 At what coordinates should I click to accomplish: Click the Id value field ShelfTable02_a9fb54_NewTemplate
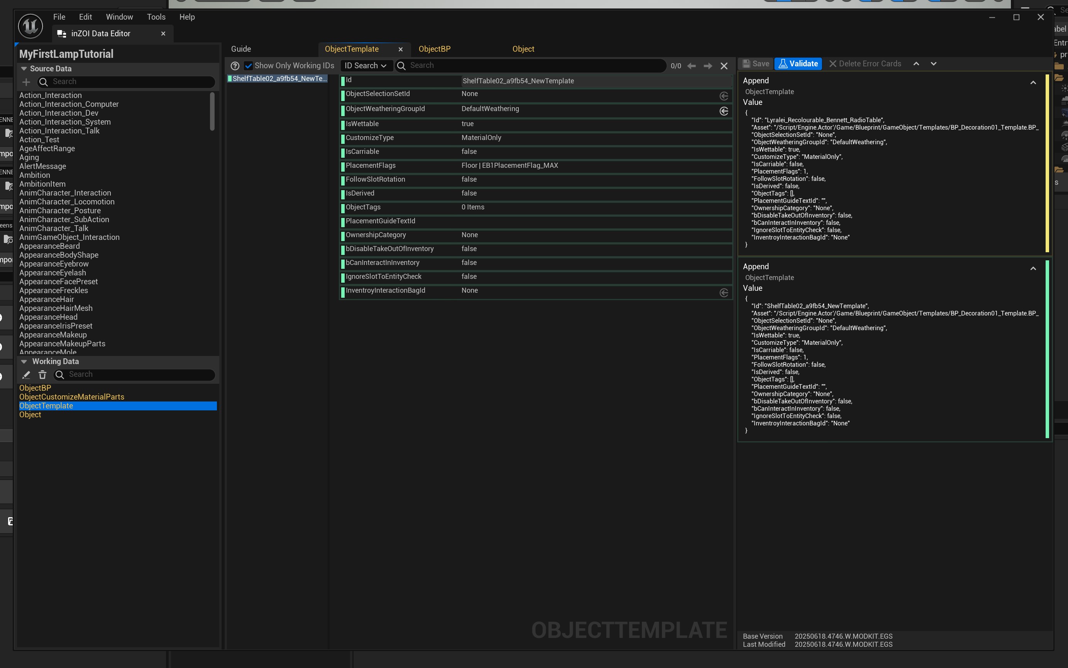596,81
